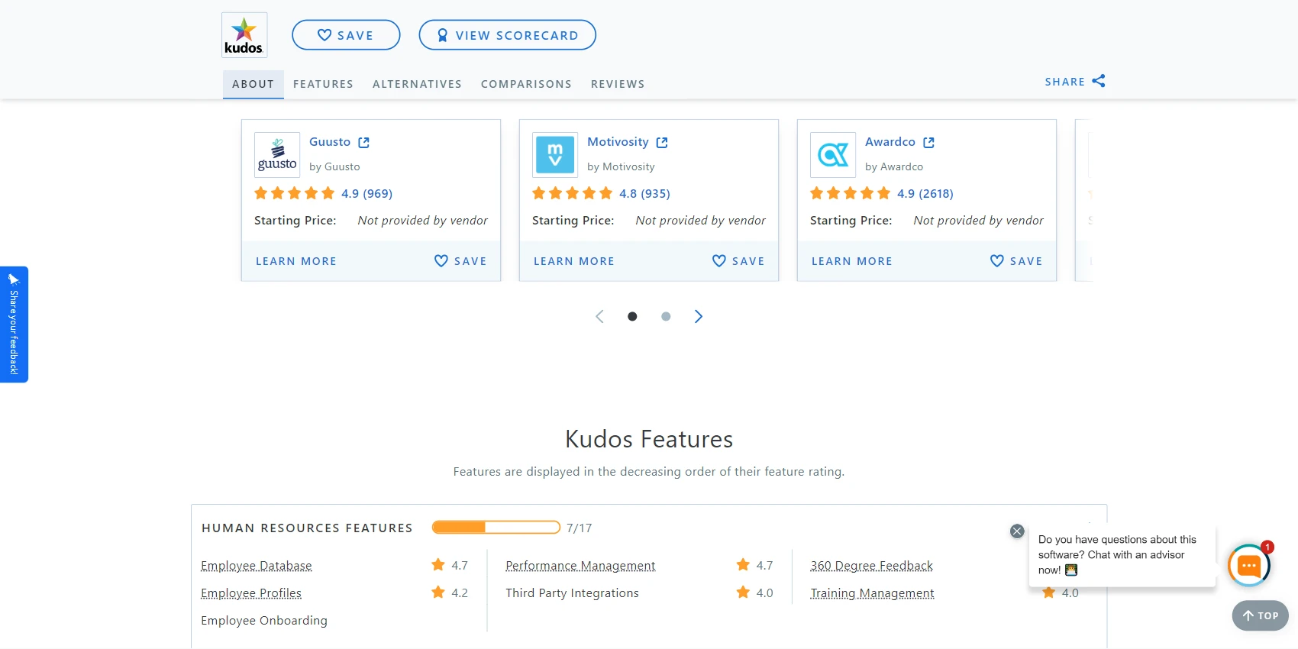
Task: Click the Awardco logo thumbnail
Action: [833, 155]
